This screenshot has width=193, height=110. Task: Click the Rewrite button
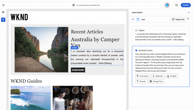point(141,81)
